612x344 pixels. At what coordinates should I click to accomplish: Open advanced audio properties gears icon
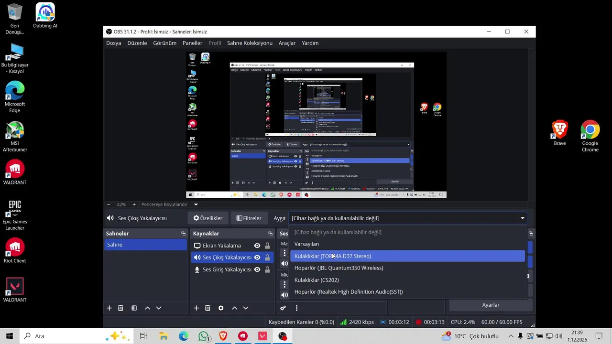[283, 308]
